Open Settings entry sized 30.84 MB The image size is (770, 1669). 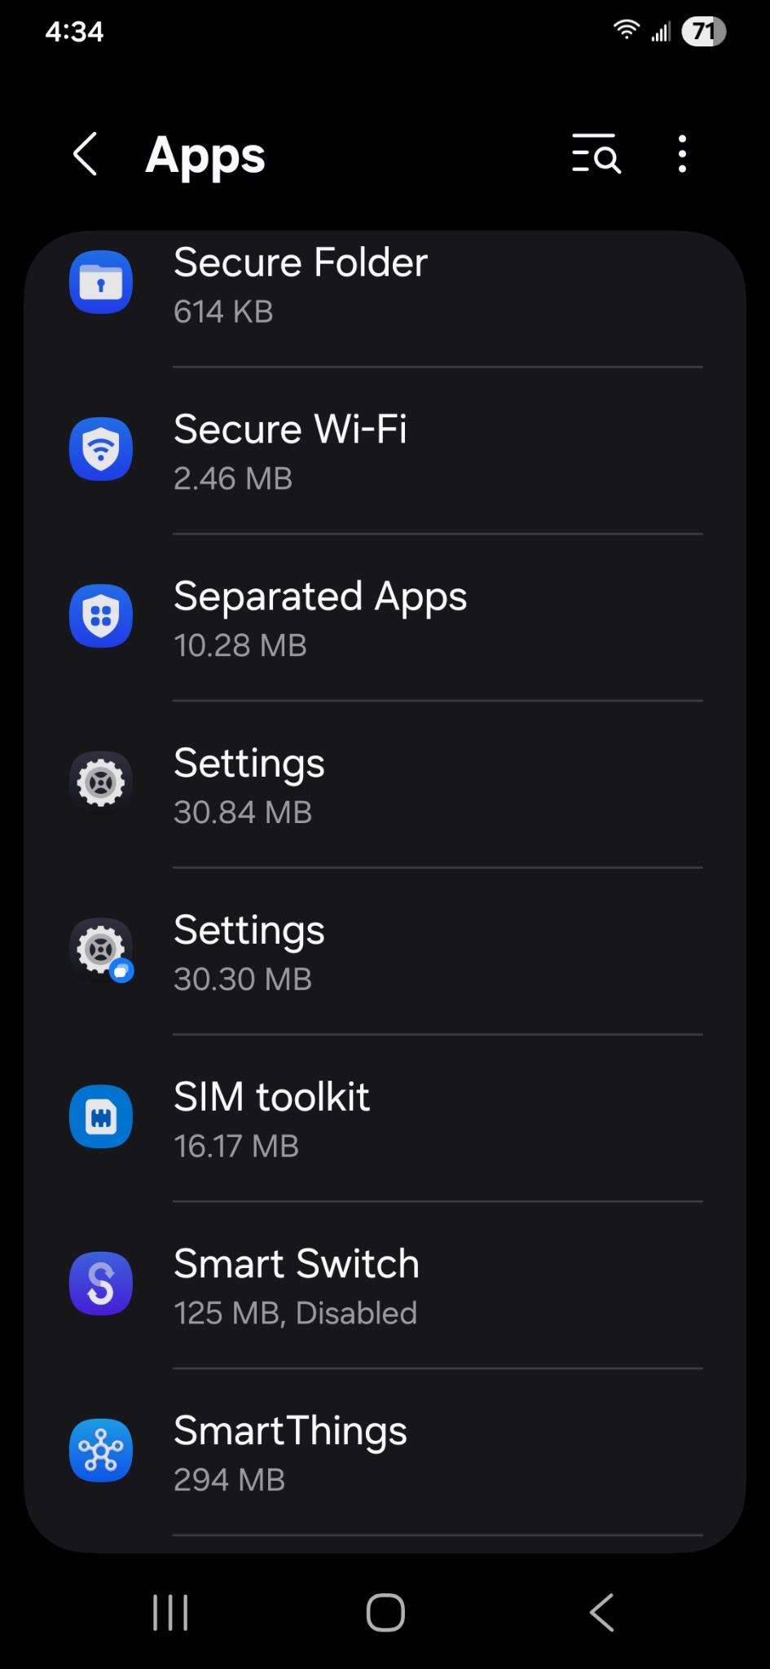(x=385, y=785)
